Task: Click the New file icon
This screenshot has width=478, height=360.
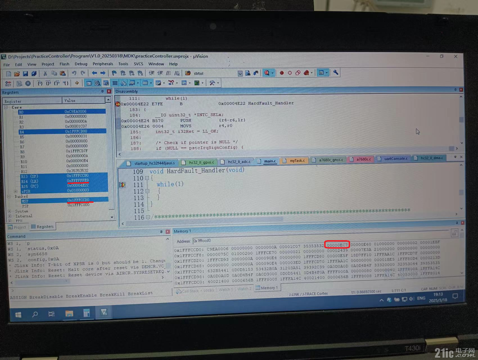Action: (9, 74)
